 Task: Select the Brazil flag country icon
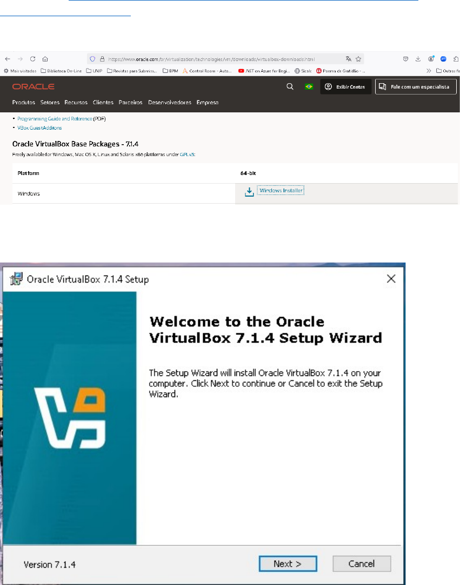(x=309, y=86)
